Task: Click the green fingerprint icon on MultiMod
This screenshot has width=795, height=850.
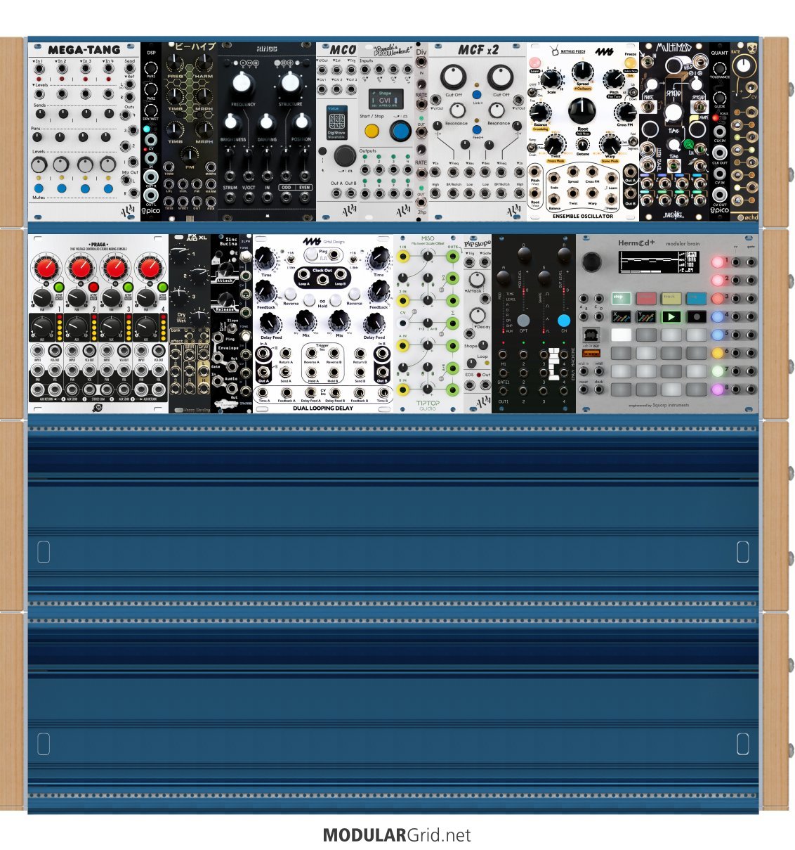Action: point(689,143)
